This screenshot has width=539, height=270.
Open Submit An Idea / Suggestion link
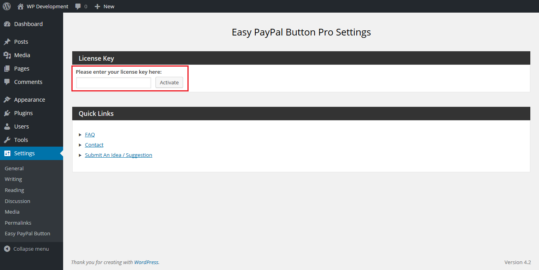(x=118, y=155)
